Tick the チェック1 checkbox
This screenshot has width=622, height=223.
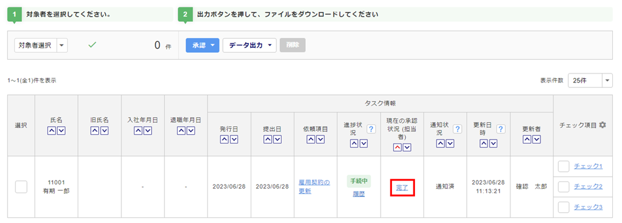tap(564, 166)
